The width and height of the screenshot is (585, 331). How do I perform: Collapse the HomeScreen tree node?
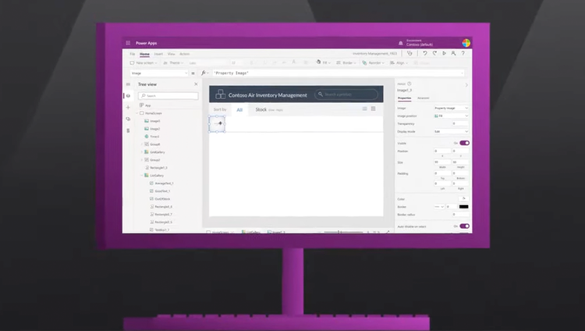coord(137,113)
